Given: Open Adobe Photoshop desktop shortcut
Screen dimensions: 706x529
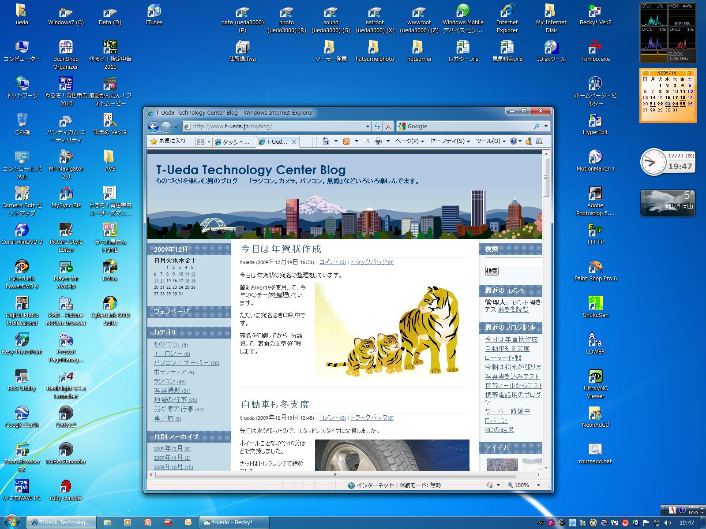Looking at the screenshot, I should click(595, 201).
